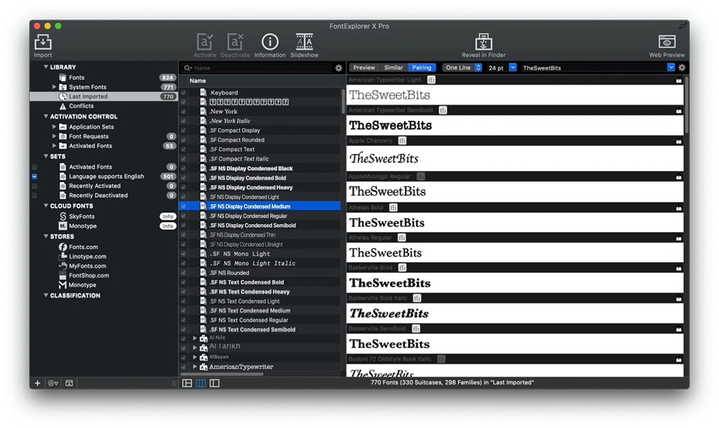Open the Fonts.com store
Viewport: 719px width, 428px height.
[x=83, y=247]
